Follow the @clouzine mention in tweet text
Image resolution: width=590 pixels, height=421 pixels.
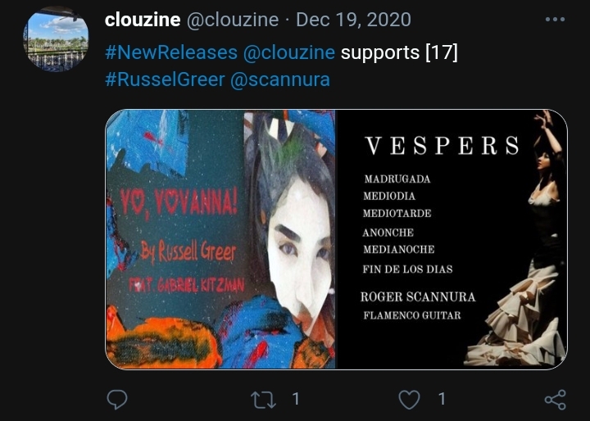(x=289, y=52)
